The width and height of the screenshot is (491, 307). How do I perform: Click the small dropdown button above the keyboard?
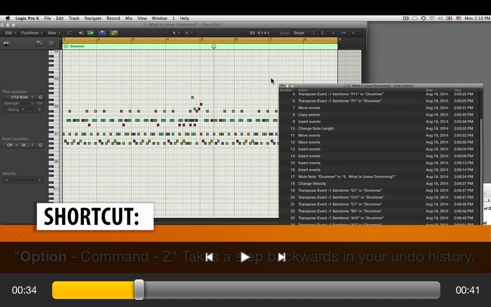pyautogui.click(x=51, y=43)
